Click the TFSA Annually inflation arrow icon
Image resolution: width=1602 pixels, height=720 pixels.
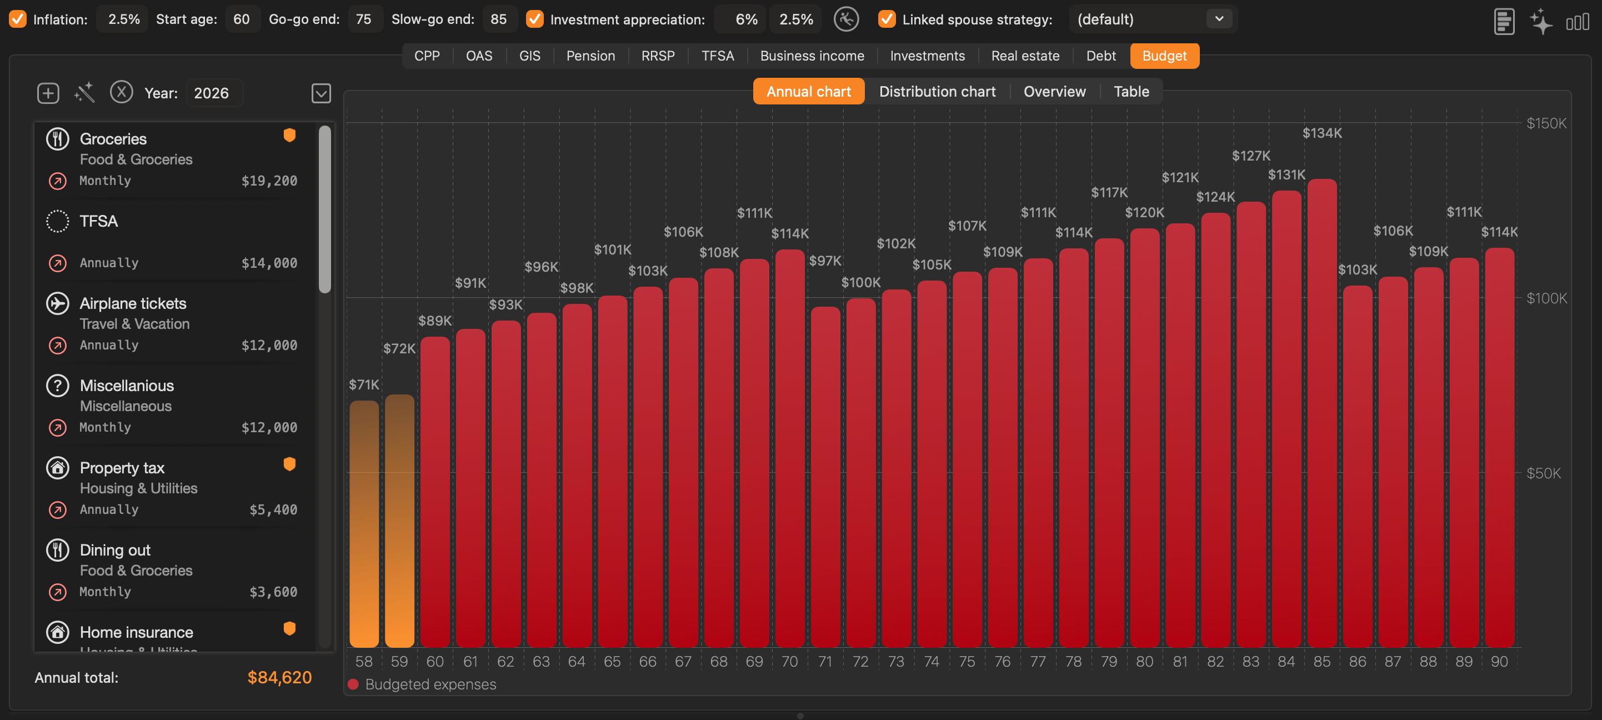[58, 263]
